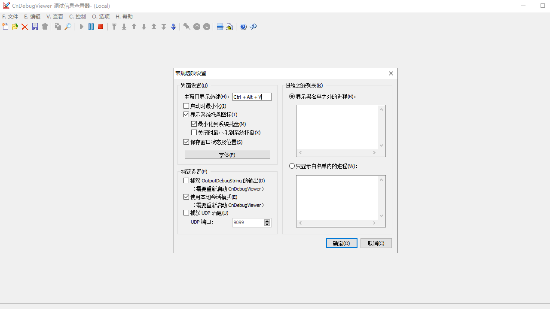550x309 pixels.
Task: Click the Start (play triangle) toolbar icon
Action: point(81,27)
